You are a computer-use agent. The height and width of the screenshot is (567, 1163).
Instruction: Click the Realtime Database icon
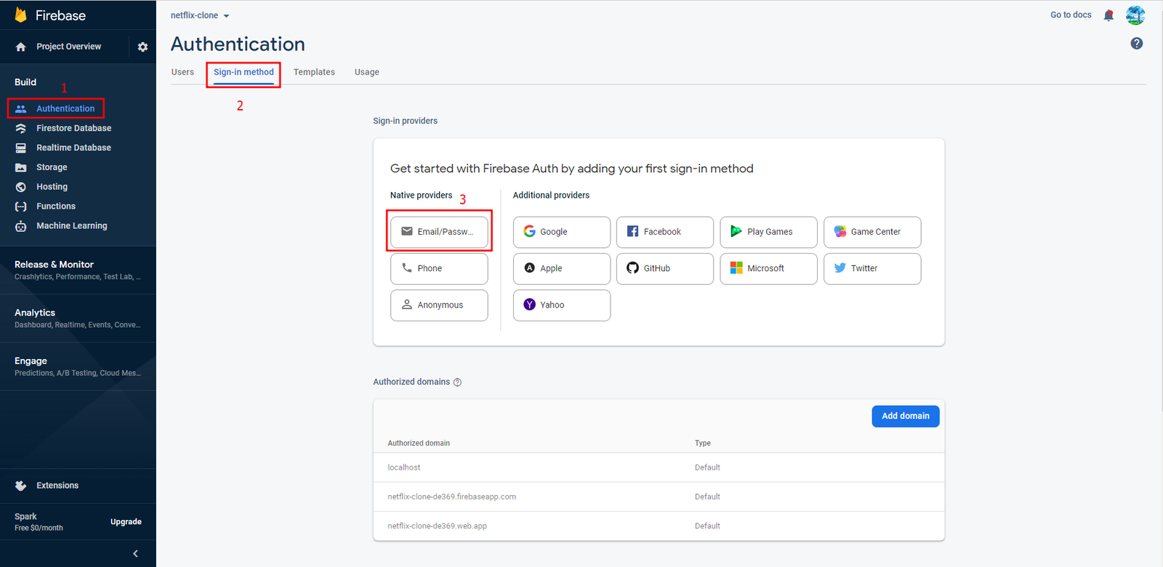(20, 148)
